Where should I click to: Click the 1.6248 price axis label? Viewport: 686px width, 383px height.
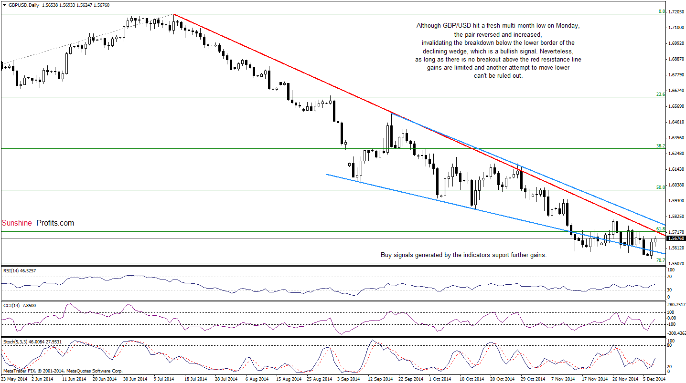click(x=675, y=153)
